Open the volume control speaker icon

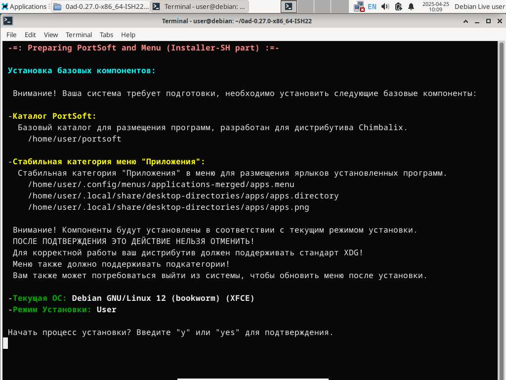click(385, 6)
